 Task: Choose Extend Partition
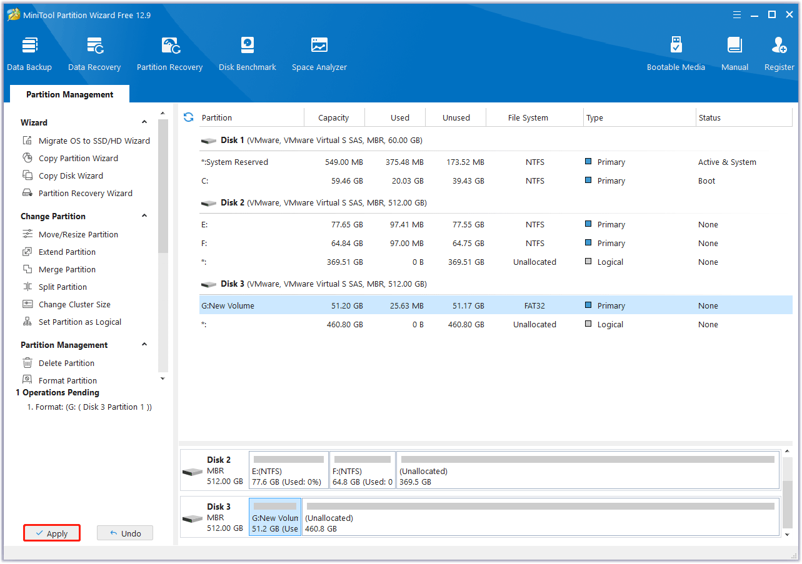pyautogui.click(x=59, y=252)
